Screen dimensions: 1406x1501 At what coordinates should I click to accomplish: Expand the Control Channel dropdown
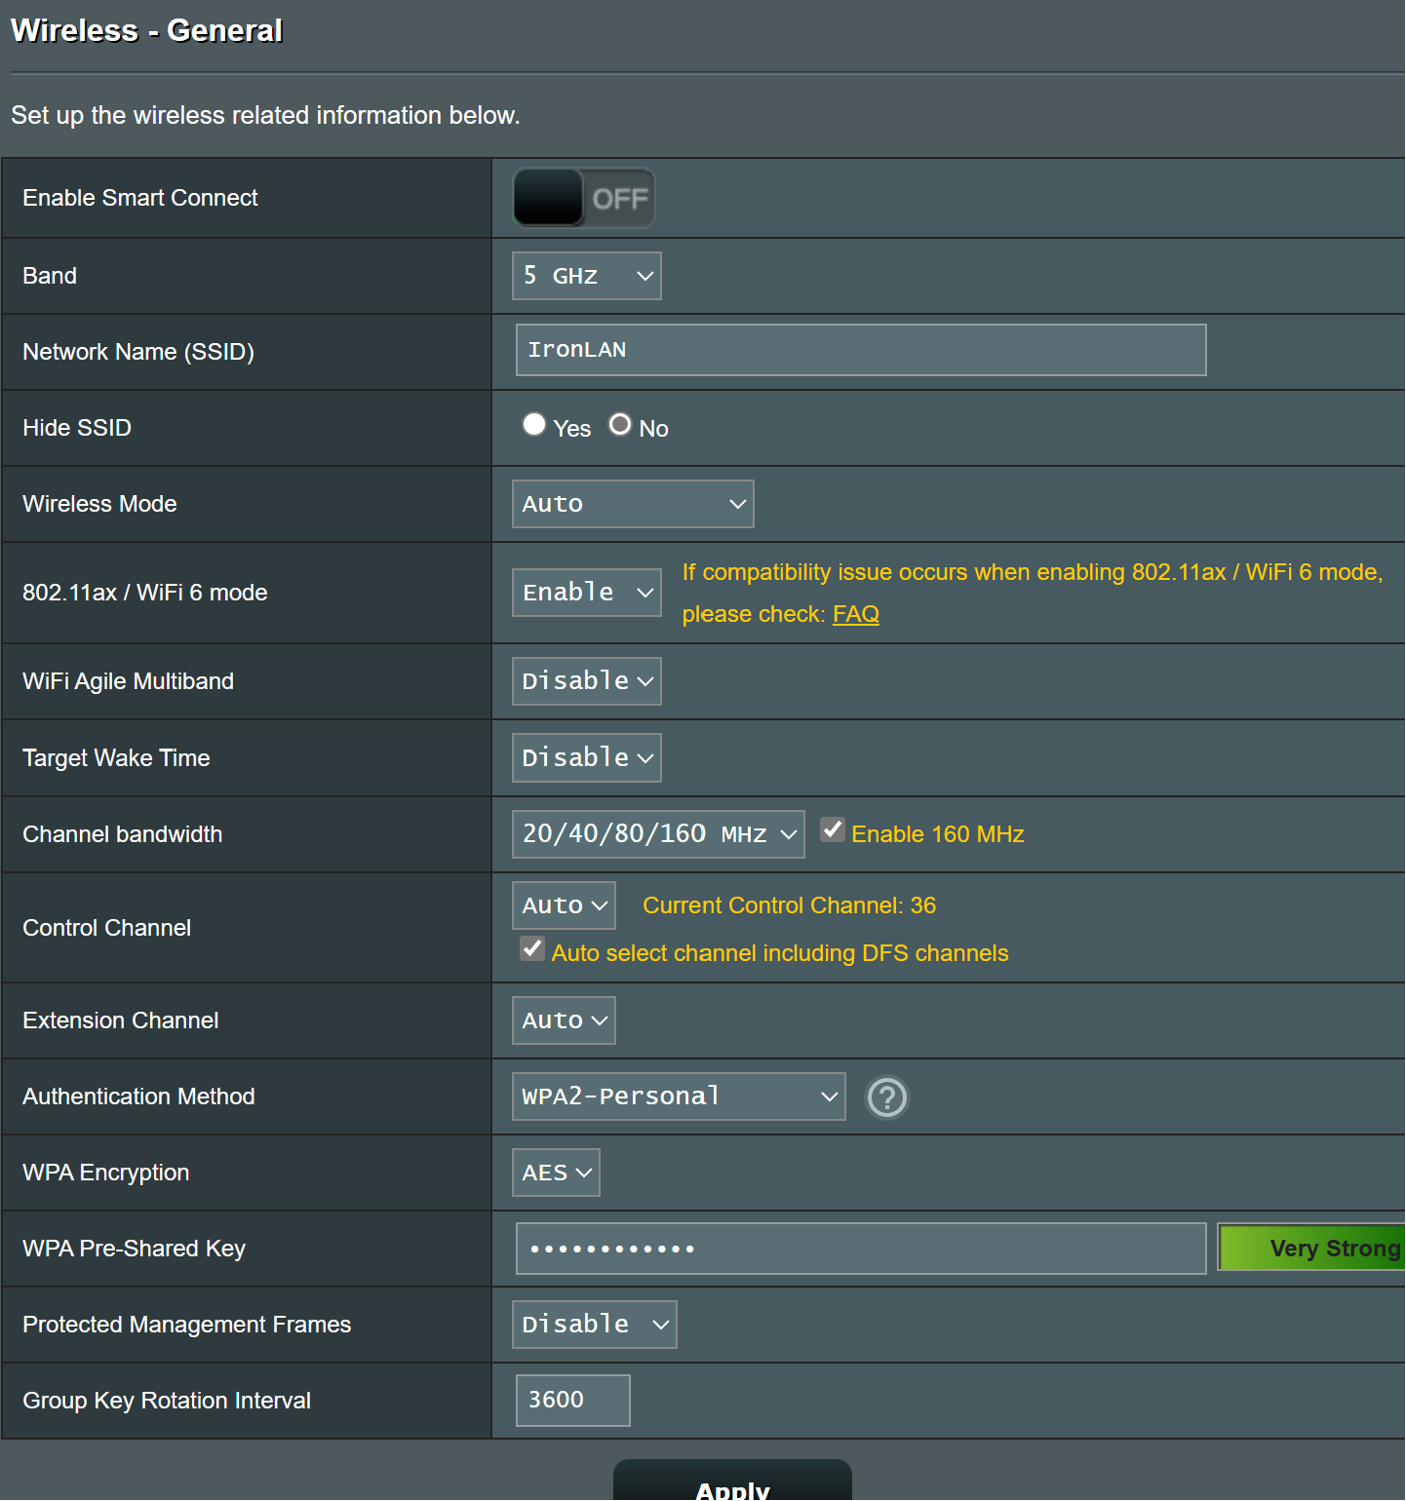564,905
